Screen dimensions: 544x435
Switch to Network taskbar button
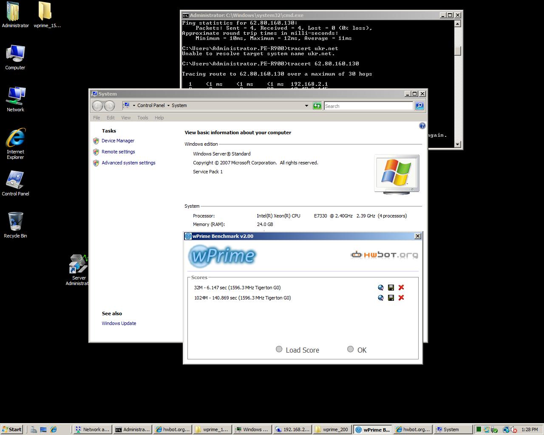point(92,429)
